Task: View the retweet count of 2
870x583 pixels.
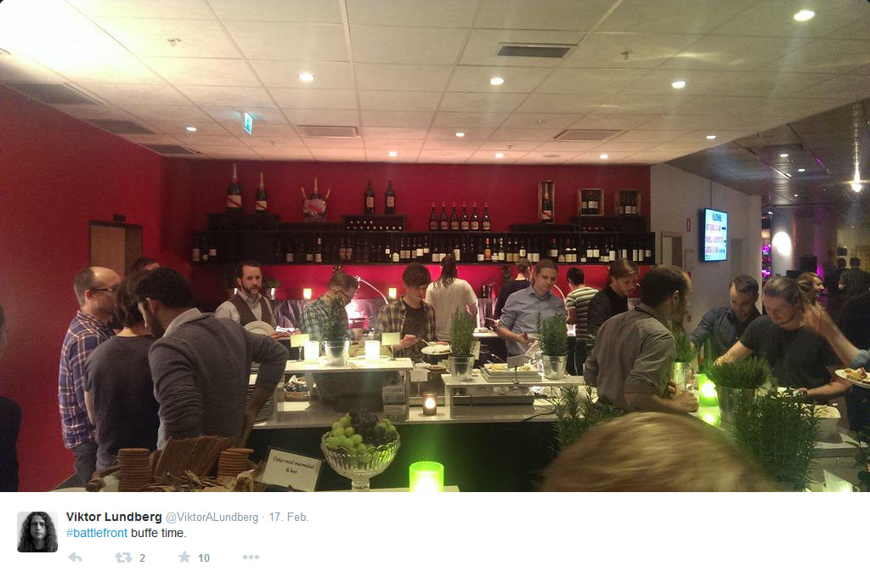Action: coord(142,558)
